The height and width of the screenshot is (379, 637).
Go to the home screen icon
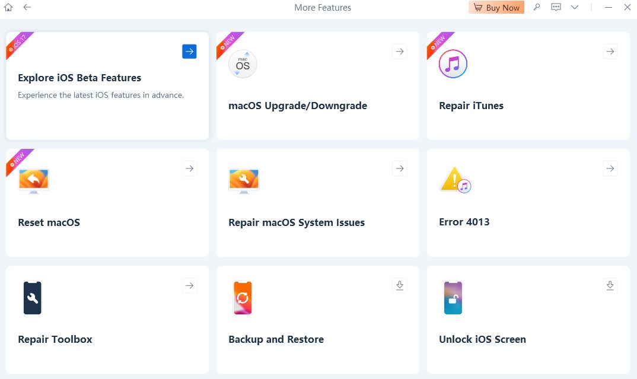8,7
